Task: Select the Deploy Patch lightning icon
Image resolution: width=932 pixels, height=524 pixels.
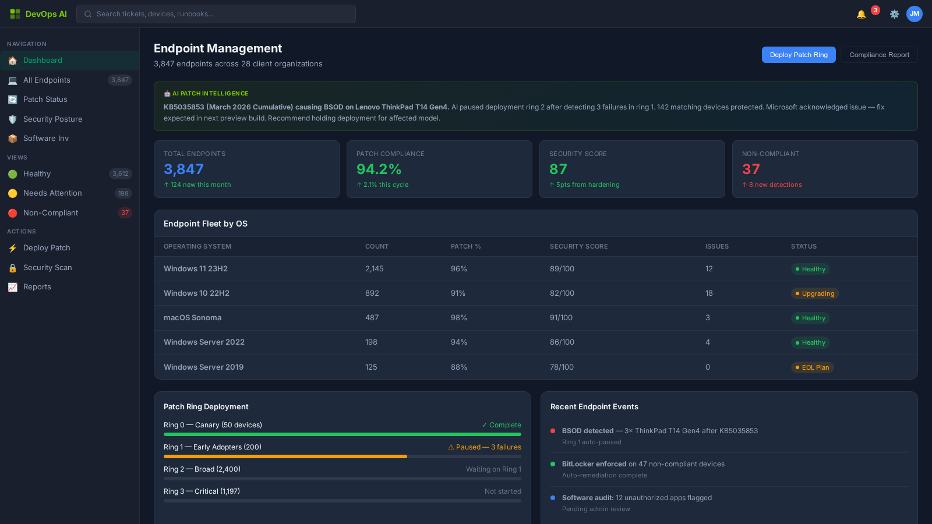Action: click(x=13, y=248)
